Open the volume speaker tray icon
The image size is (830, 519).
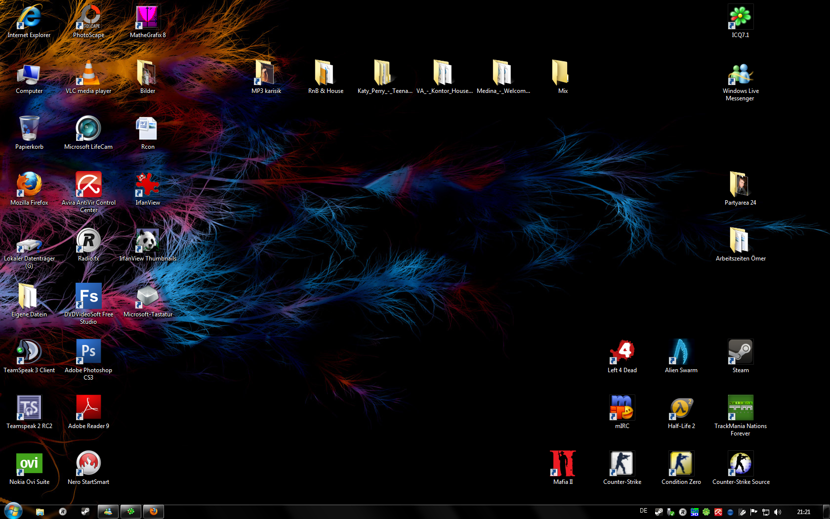778,512
